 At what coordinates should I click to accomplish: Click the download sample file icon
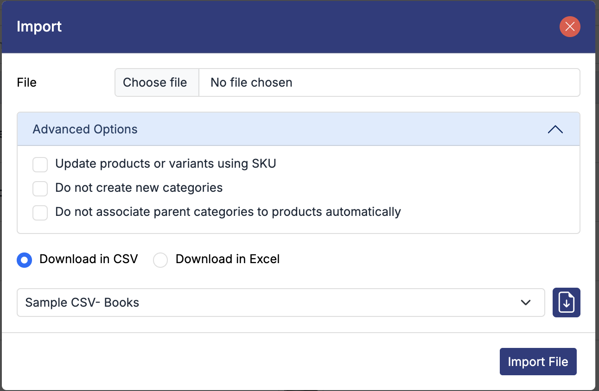pyautogui.click(x=566, y=303)
